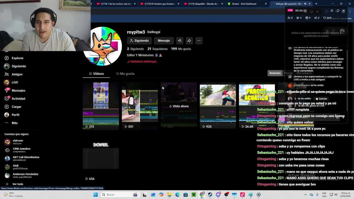Open Mensajes with notification badge
Viewport: 354px width, 199px height.
click(15, 90)
